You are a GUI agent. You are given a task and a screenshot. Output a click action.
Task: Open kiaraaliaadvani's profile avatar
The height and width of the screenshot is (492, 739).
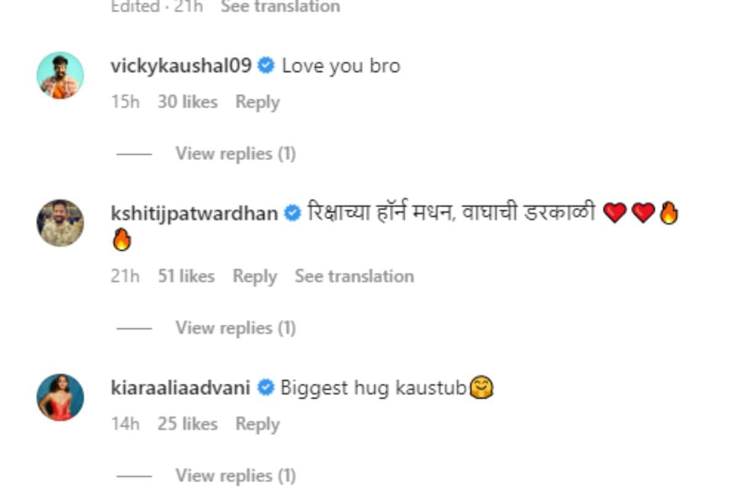pos(60,397)
